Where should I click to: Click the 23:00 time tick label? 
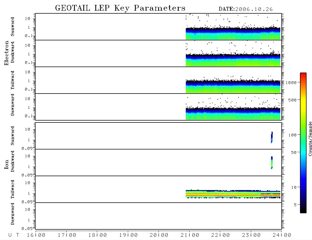coord(251,235)
